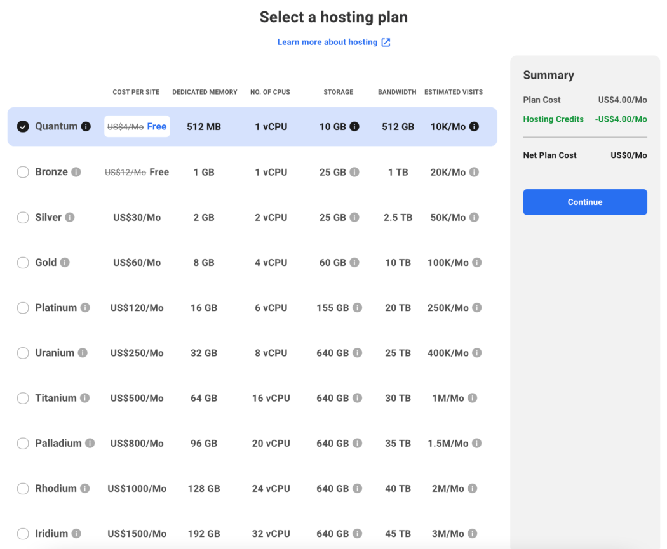This screenshot has height=549, width=667.
Task: Click the external link icon beside hosting link
Action: tap(386, 42)
